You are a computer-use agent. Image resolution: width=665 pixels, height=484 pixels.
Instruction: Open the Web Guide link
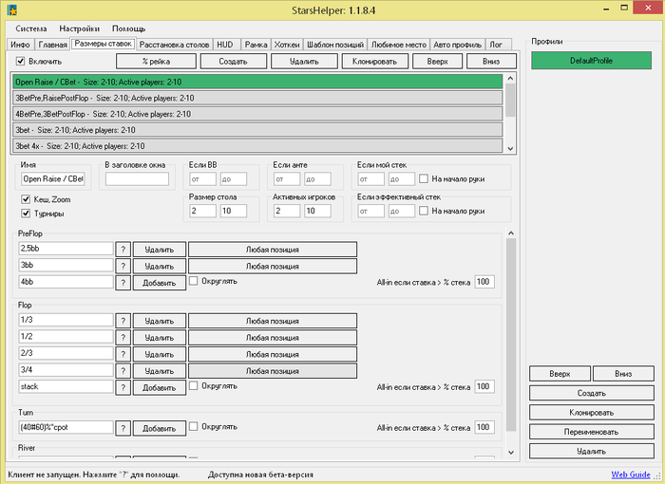(x=631, y=474)
